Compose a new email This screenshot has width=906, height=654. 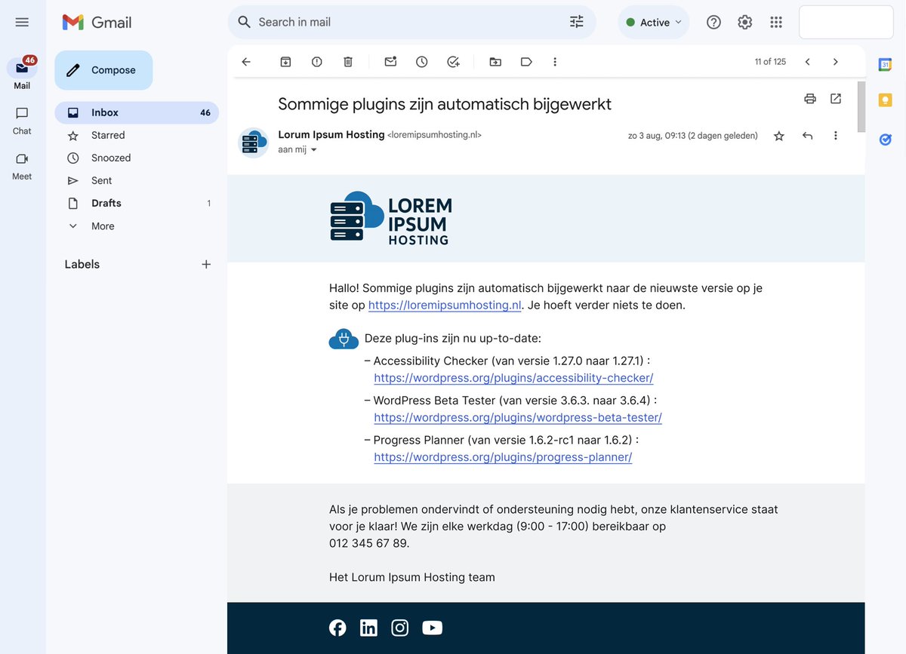[x=103, y=69]
